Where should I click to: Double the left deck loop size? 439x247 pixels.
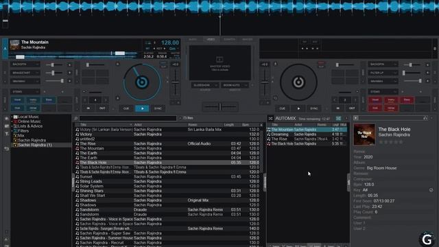pyautogui.click(x=106, y=100)
